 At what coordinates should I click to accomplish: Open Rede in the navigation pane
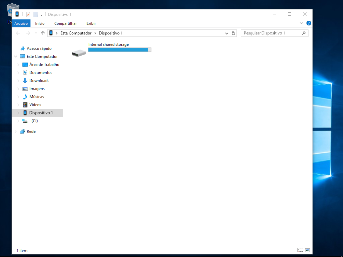(31, 131)
